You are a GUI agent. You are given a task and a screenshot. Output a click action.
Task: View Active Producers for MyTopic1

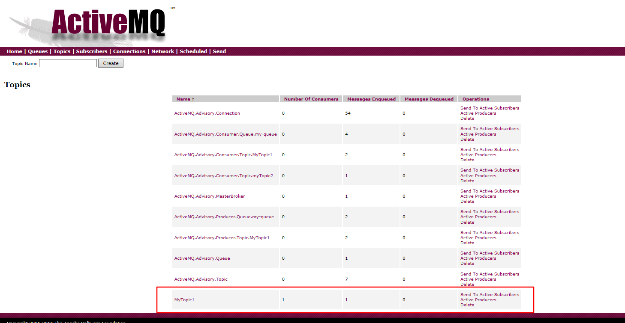478,300
